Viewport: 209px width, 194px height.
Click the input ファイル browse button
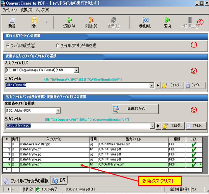tap(195, 85)
